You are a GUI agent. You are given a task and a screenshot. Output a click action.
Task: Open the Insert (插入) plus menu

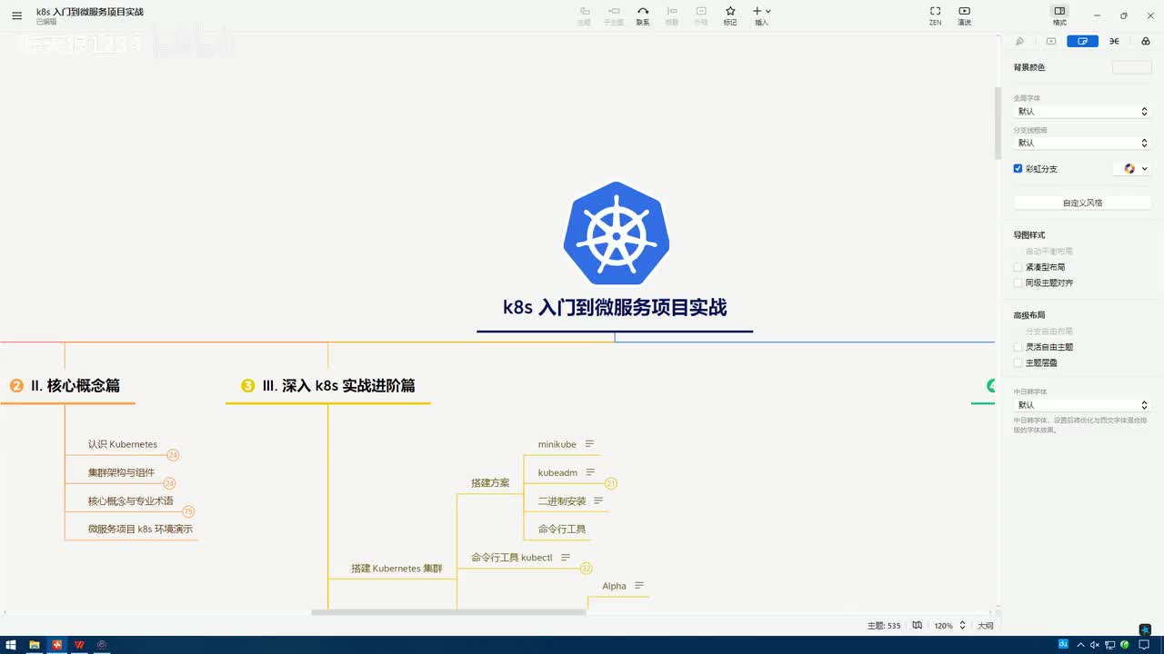(761, 15)
